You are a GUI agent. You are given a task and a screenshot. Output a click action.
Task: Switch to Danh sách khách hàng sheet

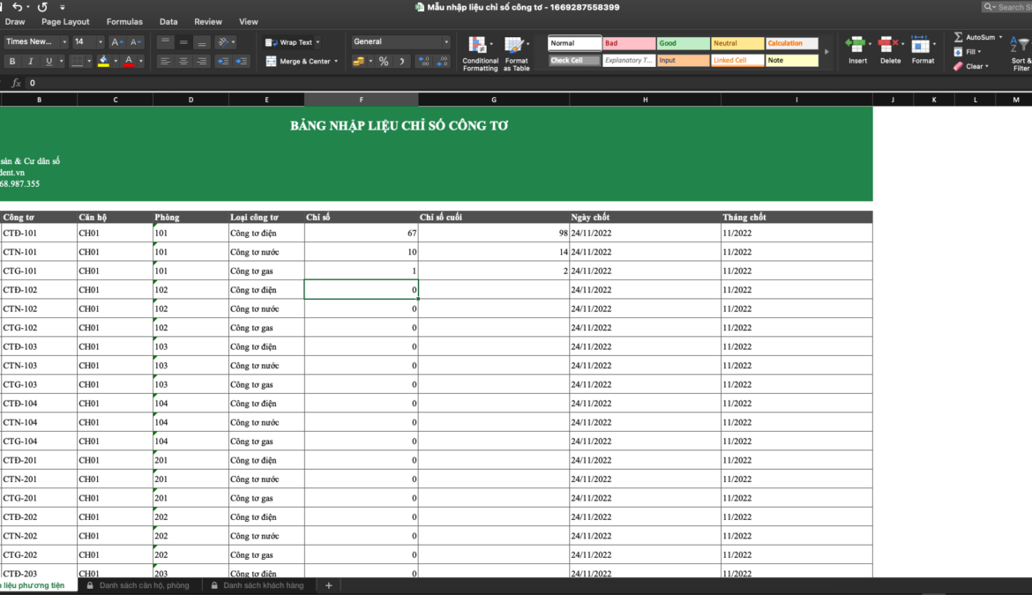tap(262, 585)
